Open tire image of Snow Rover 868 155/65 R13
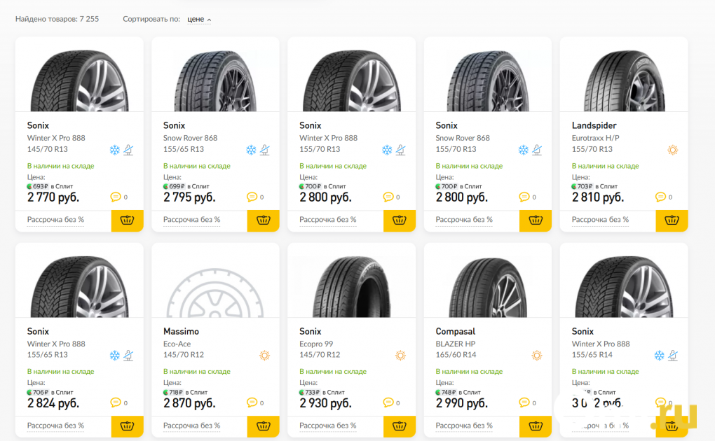Screen dimensions: 715x441 coord(215,80)
